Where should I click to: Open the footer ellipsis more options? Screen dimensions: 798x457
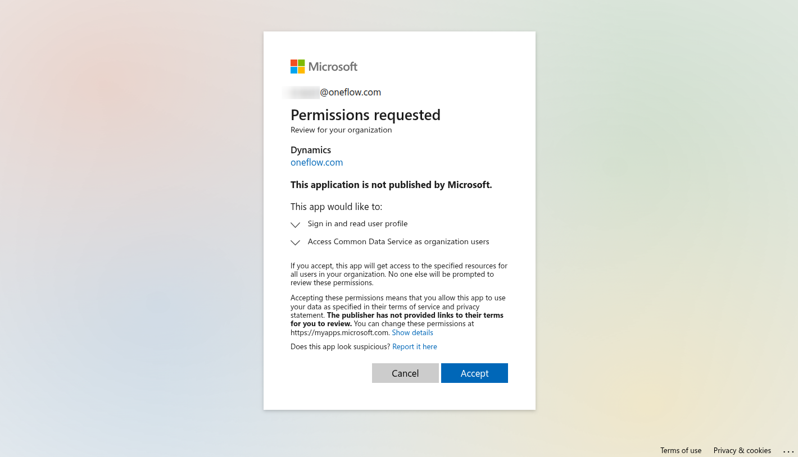[x=788, y=451]
